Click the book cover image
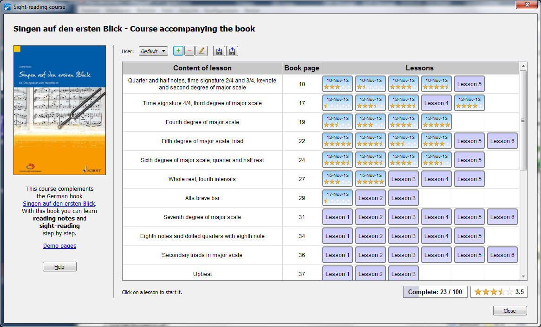The height and width of the screenshot is (327, 541). (60, 110)
